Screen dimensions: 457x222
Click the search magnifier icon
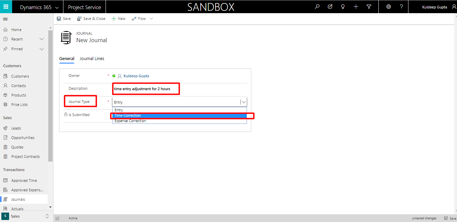[x=317, y=7]
